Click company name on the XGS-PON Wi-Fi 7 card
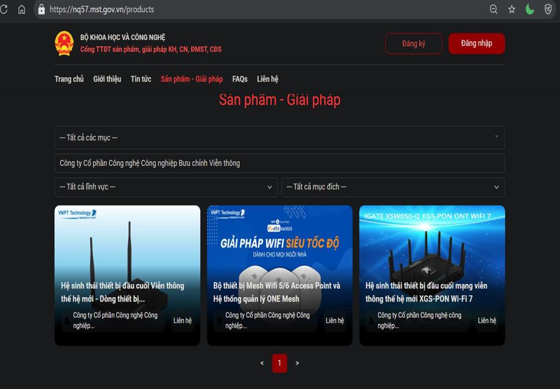 click(419, 320)
